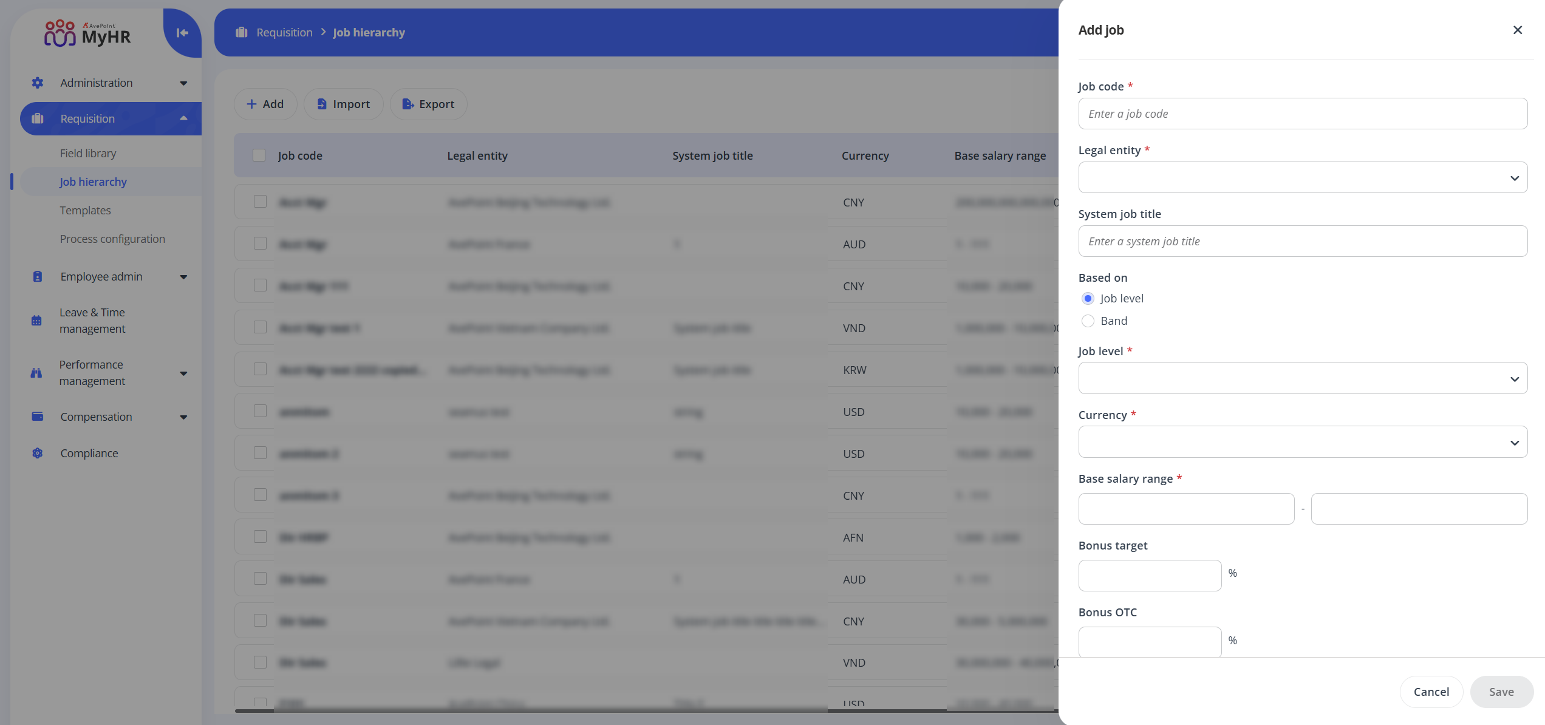Click the System job title input field
The height and width of the screenshot is (725, 1545).
pyautogui.click(x=1303, y=241)
